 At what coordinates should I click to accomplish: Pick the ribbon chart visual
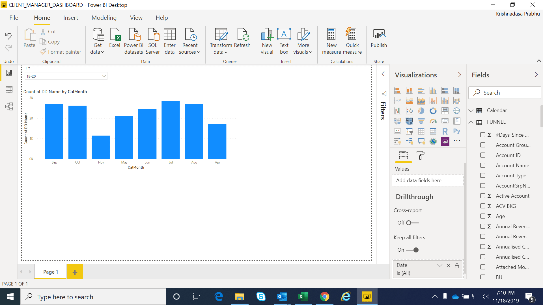tap(457, 101)
